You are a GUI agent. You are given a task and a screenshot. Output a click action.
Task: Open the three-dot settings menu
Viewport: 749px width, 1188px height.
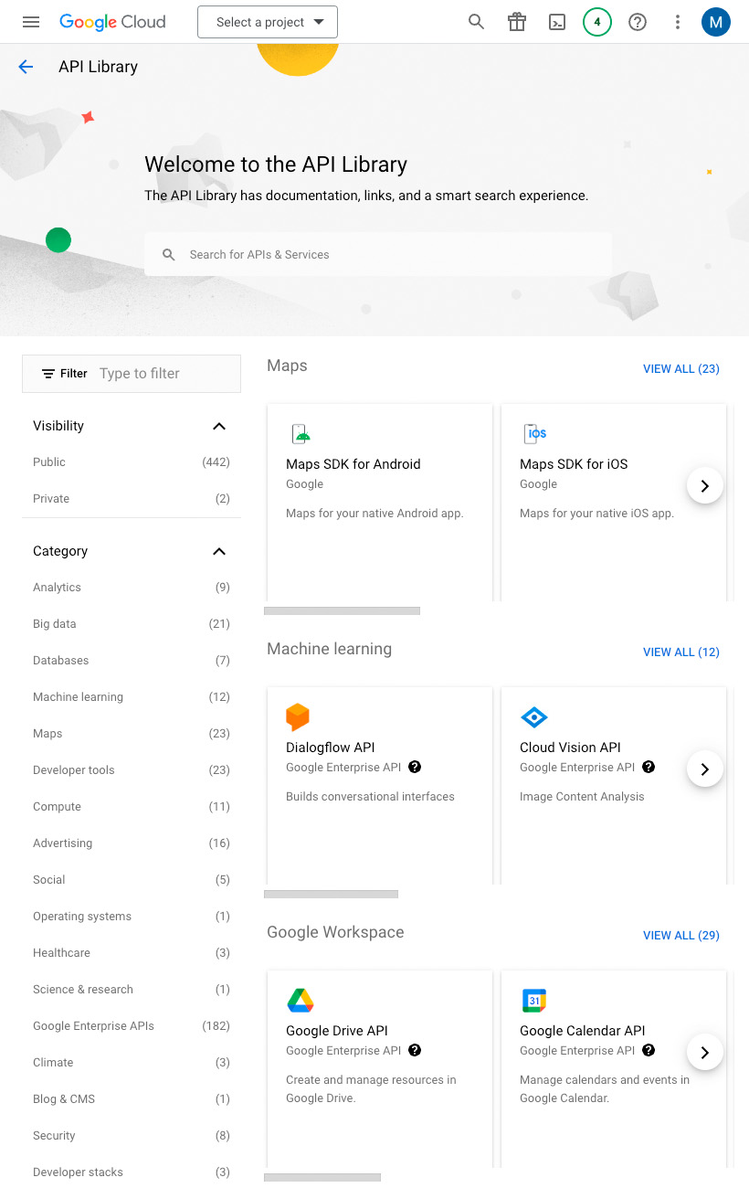(x=677, y=22)
